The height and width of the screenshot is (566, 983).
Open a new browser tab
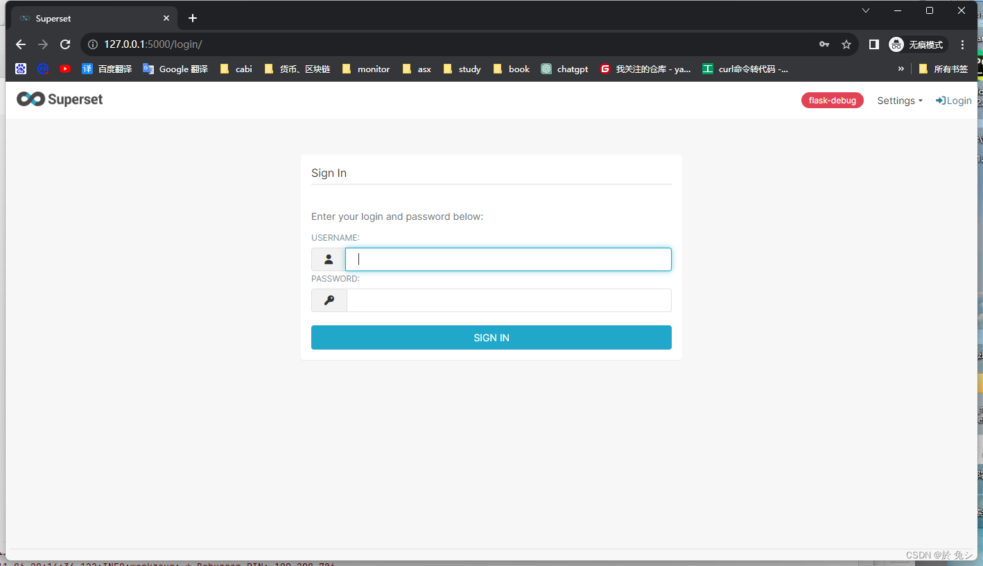point(193,18)
